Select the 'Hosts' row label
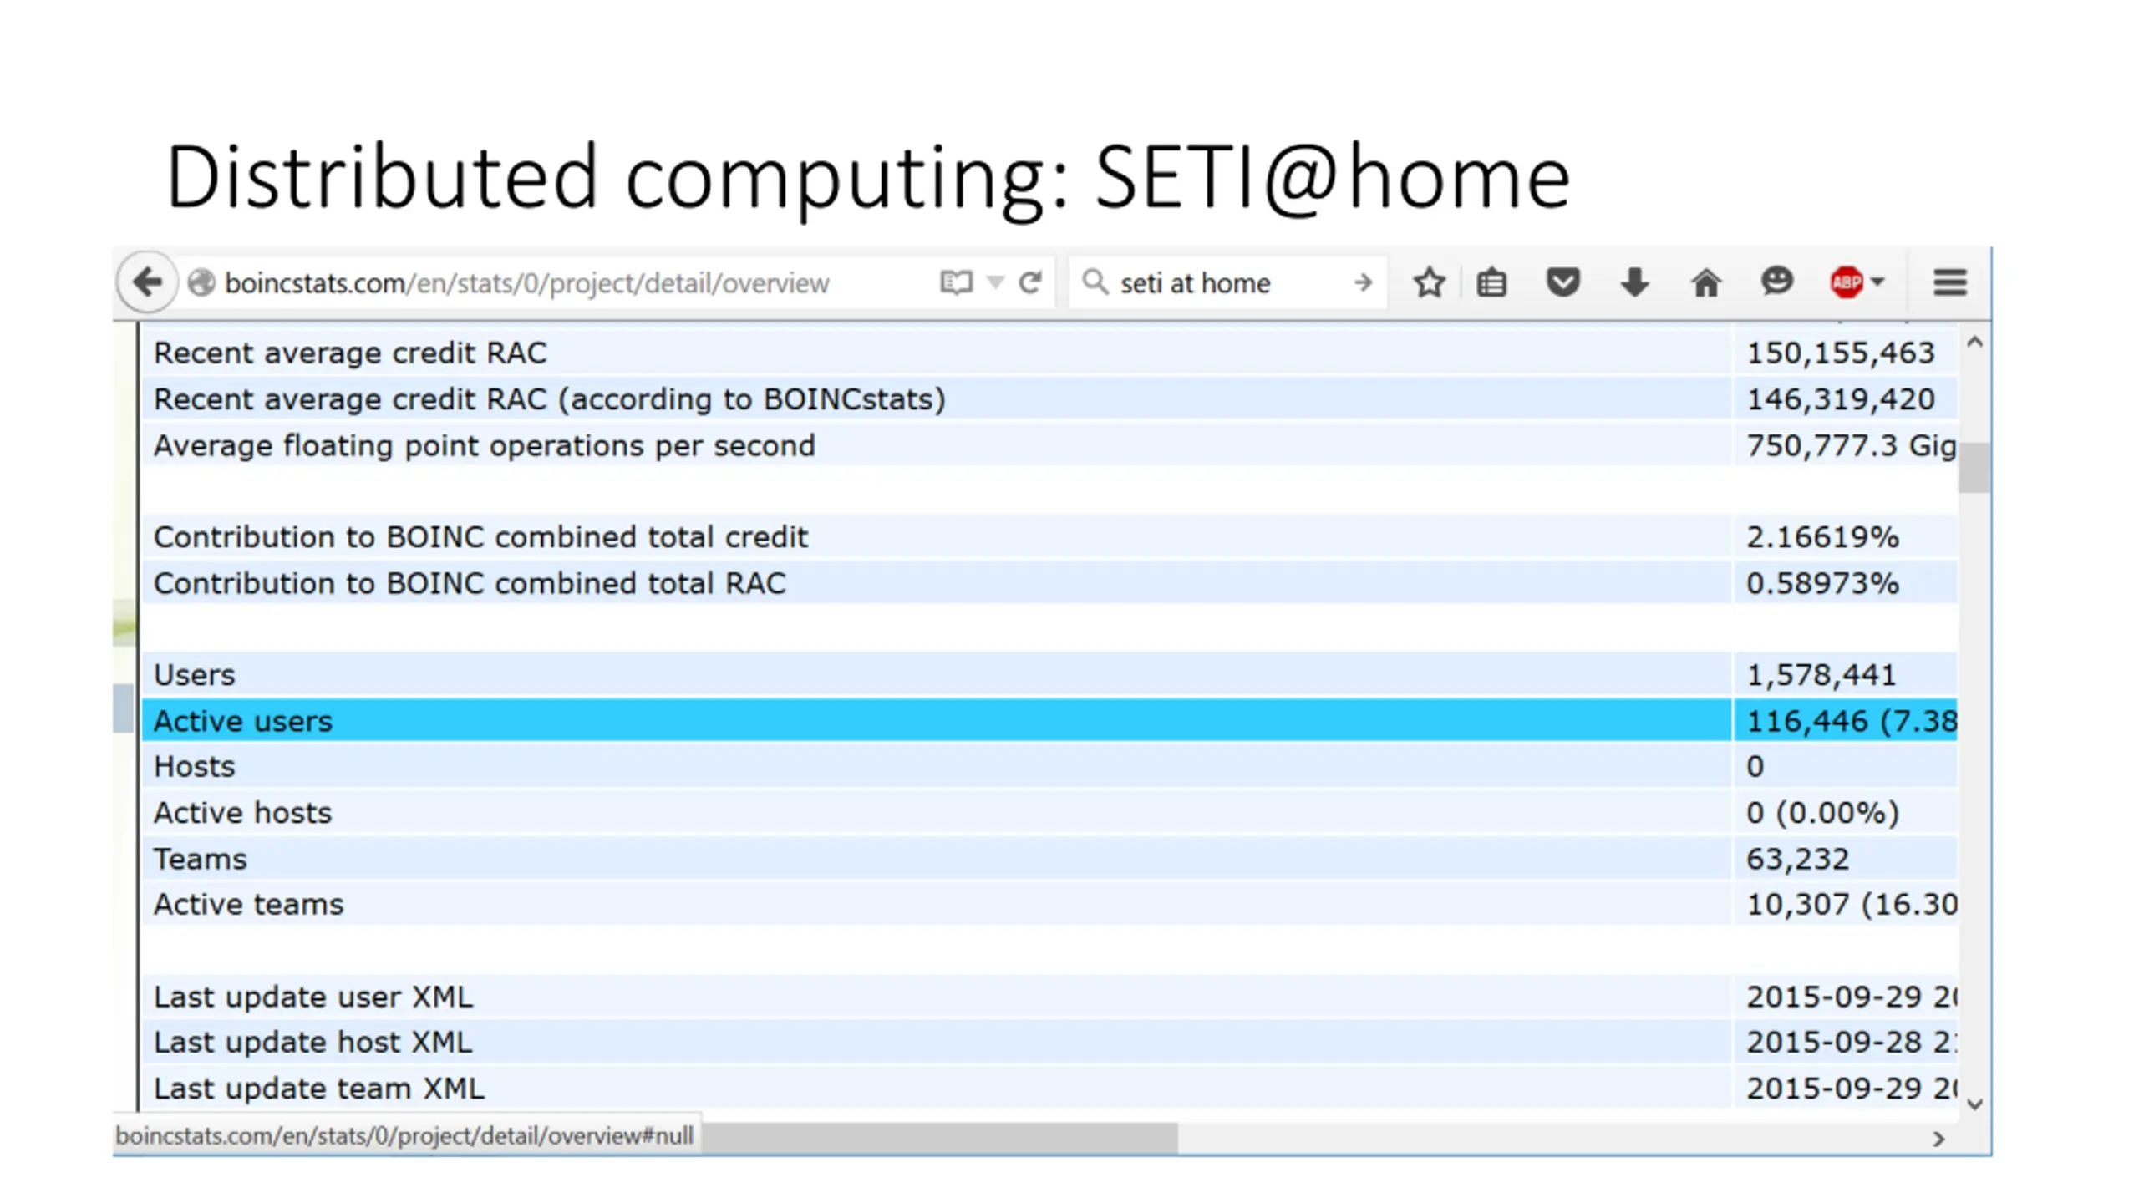 pos(194,767)
